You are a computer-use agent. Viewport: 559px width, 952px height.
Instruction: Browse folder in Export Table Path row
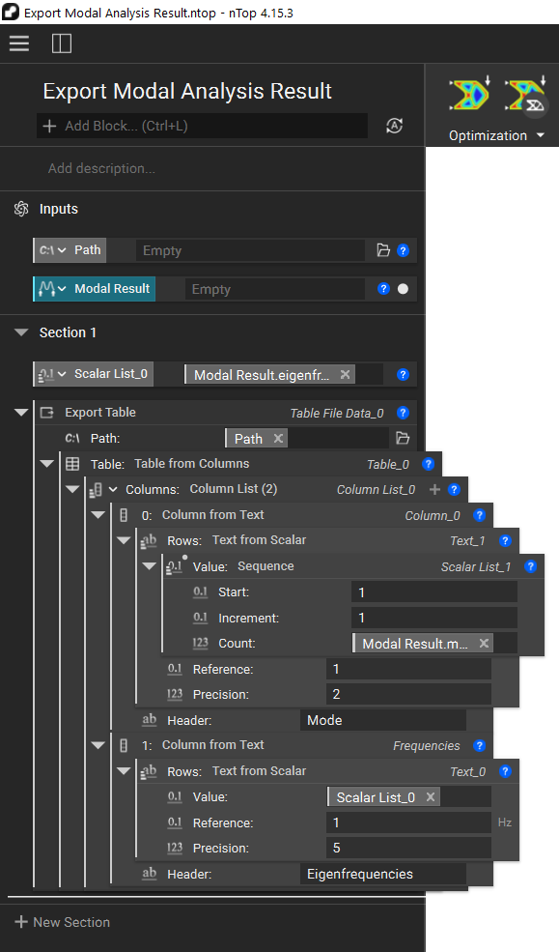[x=403, y=439]
